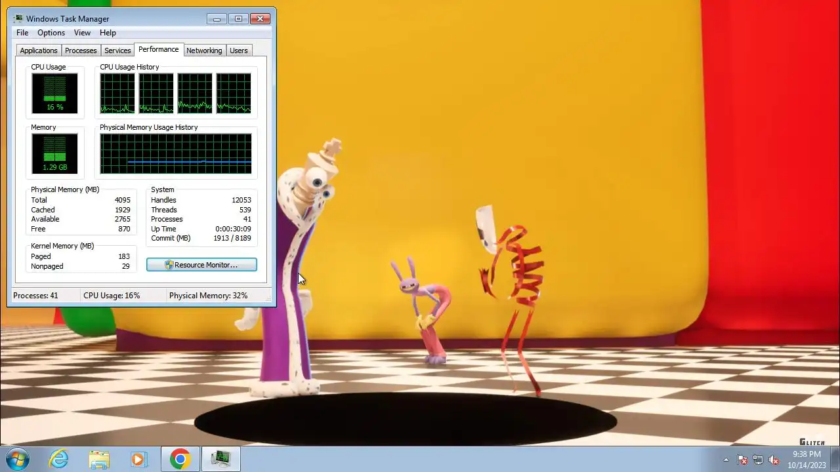Click status bar 'Processes: 41'
Viewport: 840px width, 472px height.
(35, 296)
